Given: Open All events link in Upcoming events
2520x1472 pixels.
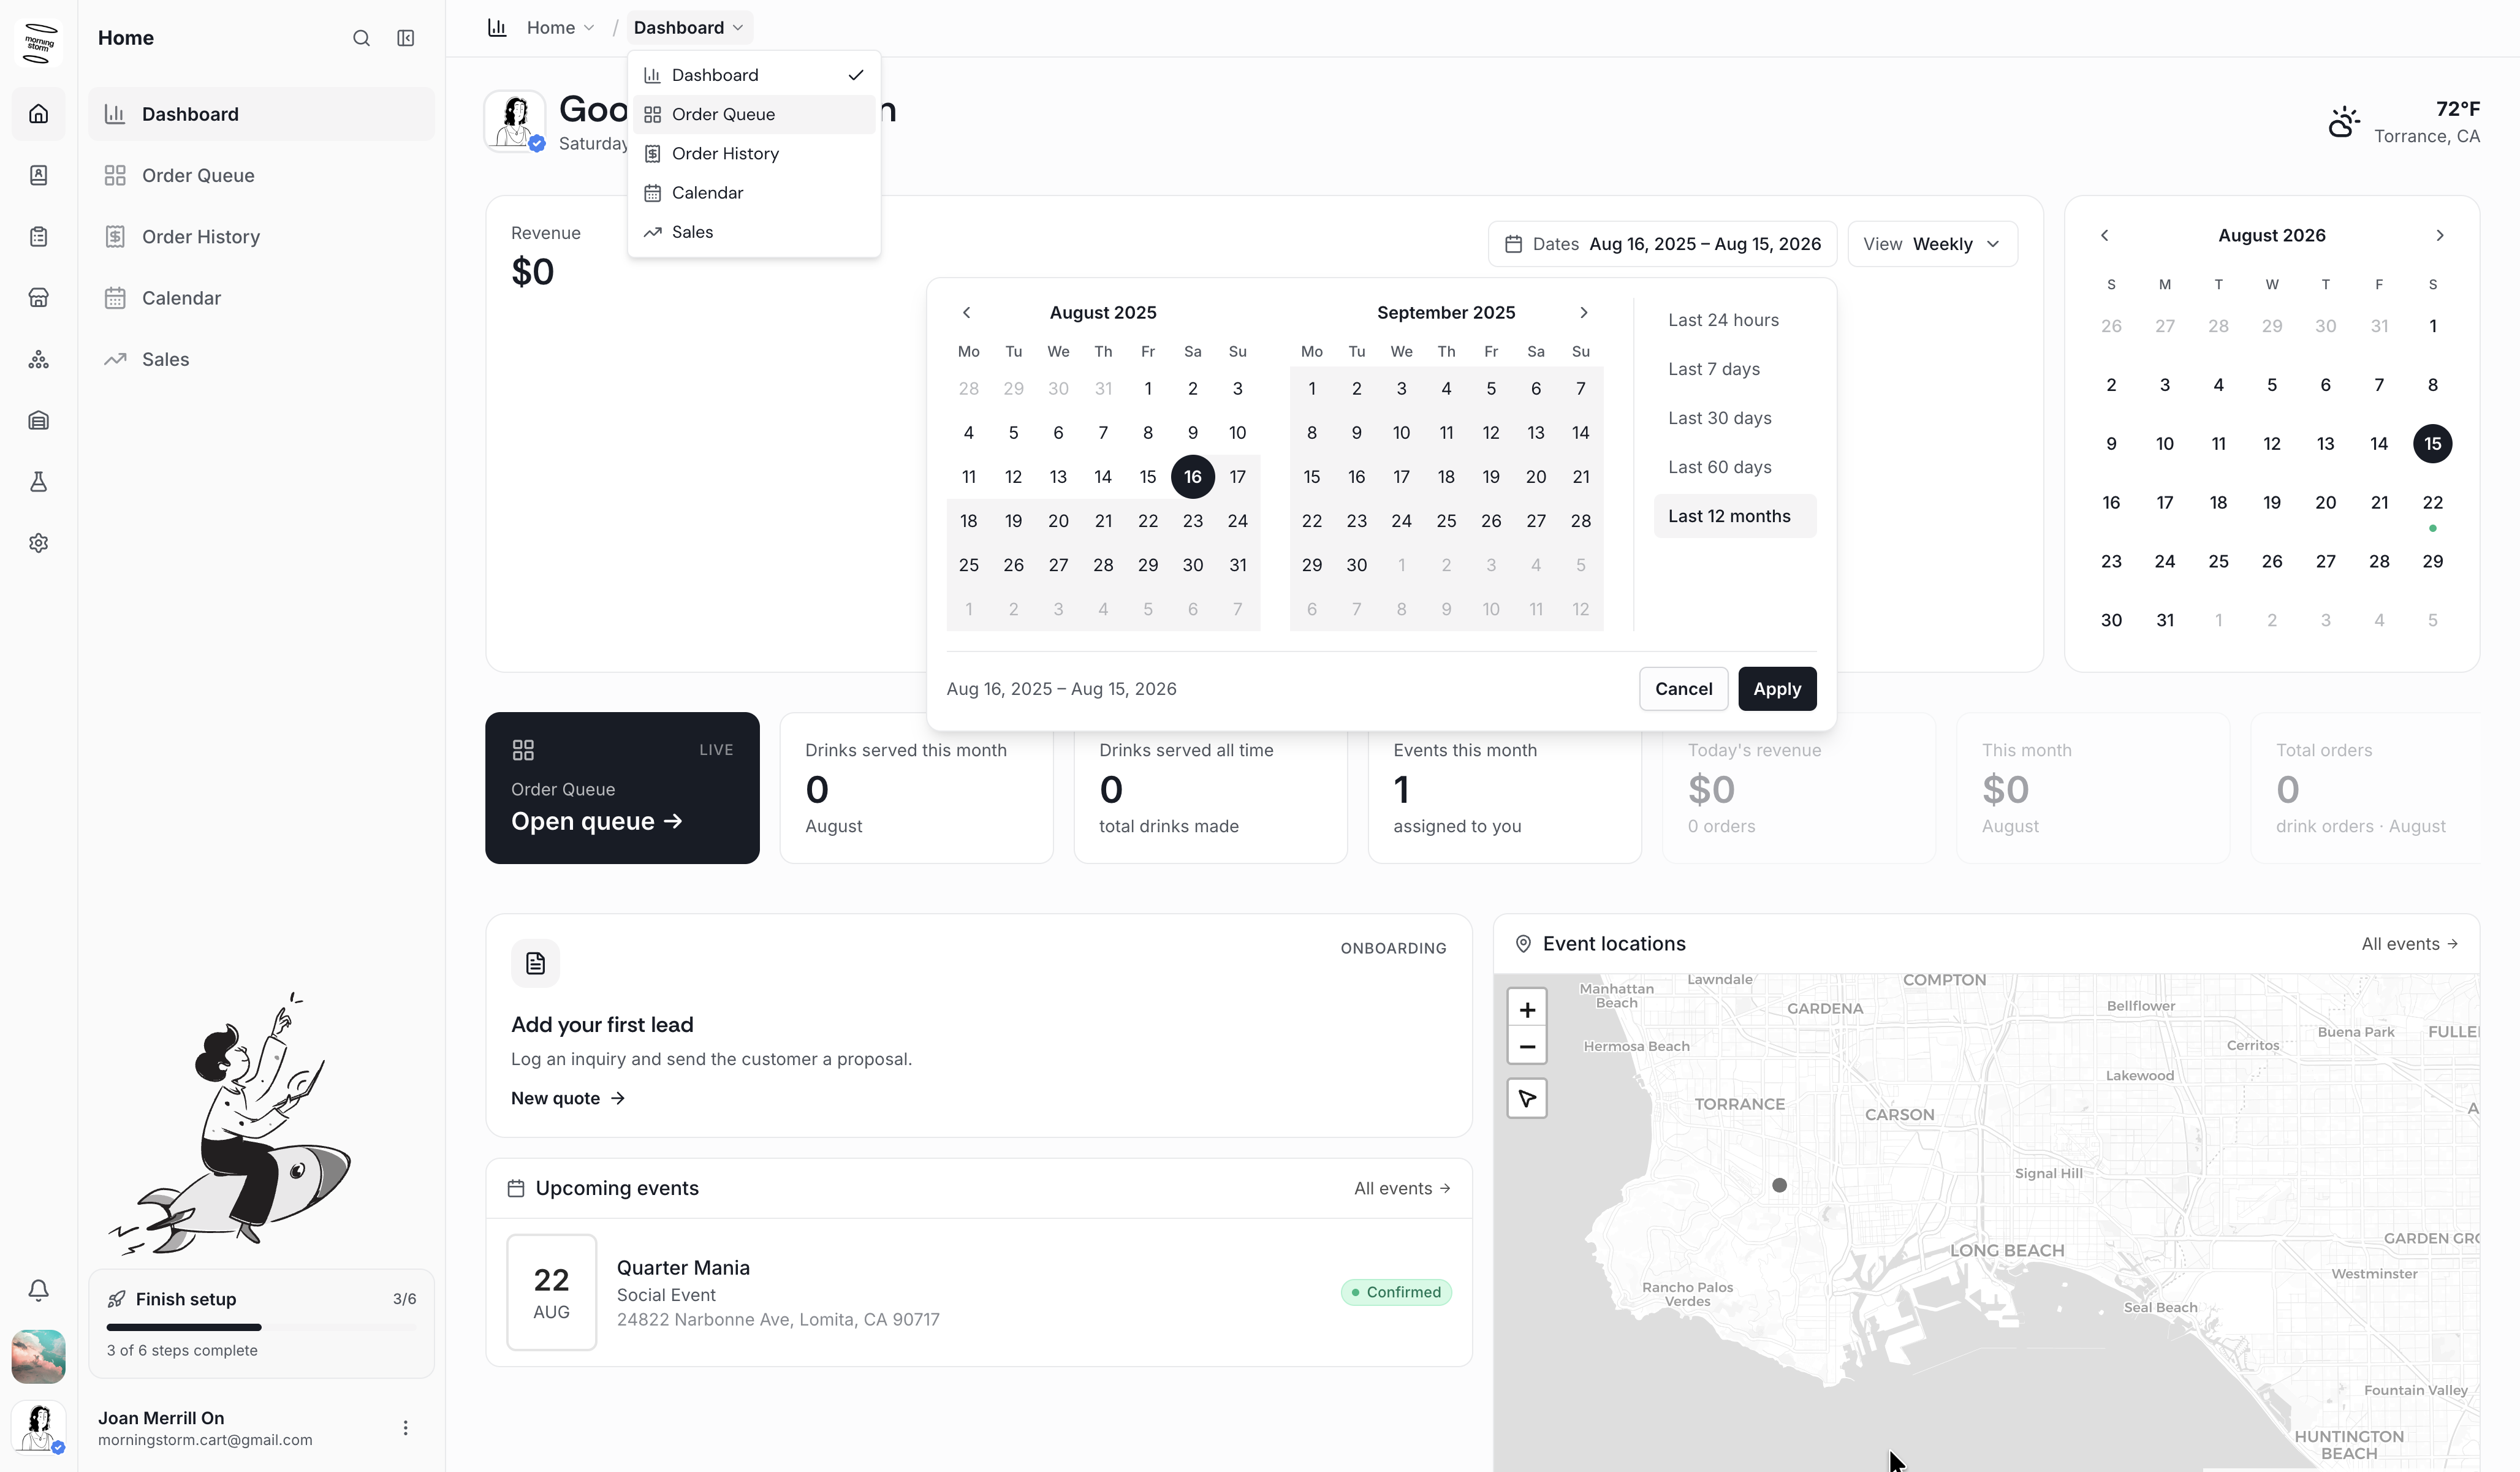Looking at the screenshot, I should [1402, 1188].
